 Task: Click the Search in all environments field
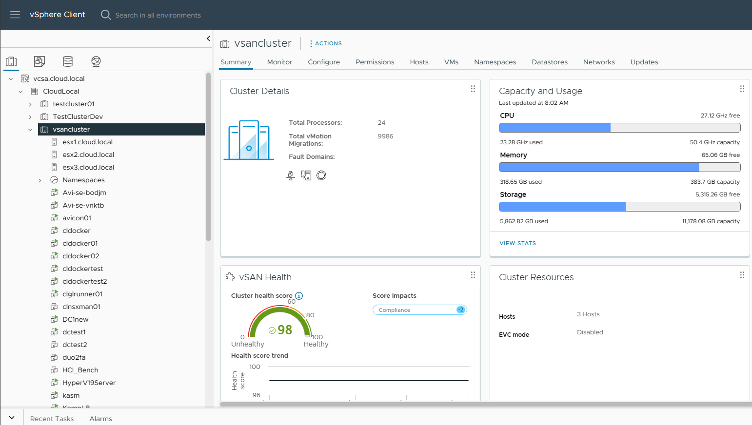pyautogui.click(x=158, y=15)
